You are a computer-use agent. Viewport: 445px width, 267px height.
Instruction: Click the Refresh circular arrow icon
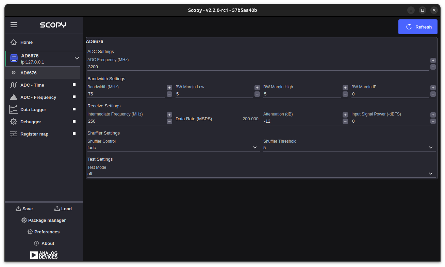point(409,27)
